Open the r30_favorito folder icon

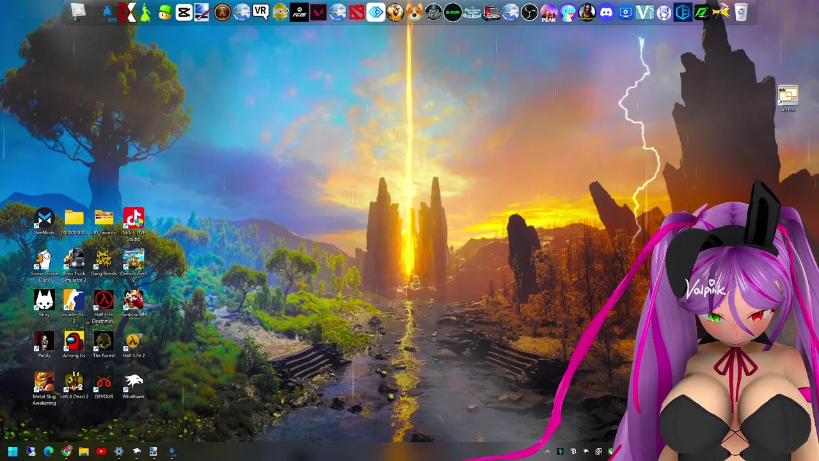[x=104, y=222]
